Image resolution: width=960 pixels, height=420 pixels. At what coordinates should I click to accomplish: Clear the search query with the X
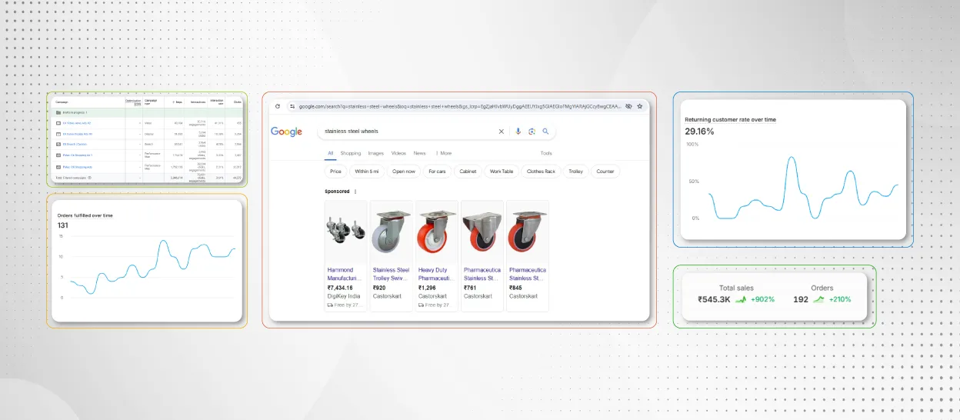pos(502,132)
